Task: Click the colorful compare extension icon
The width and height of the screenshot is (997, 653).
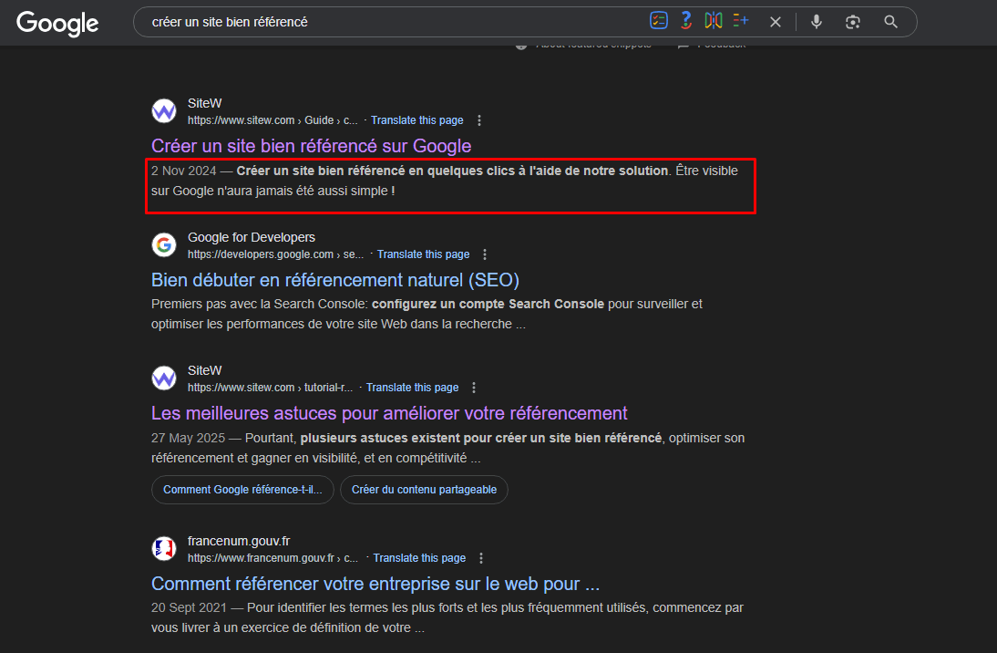Action: pos(714,21)
